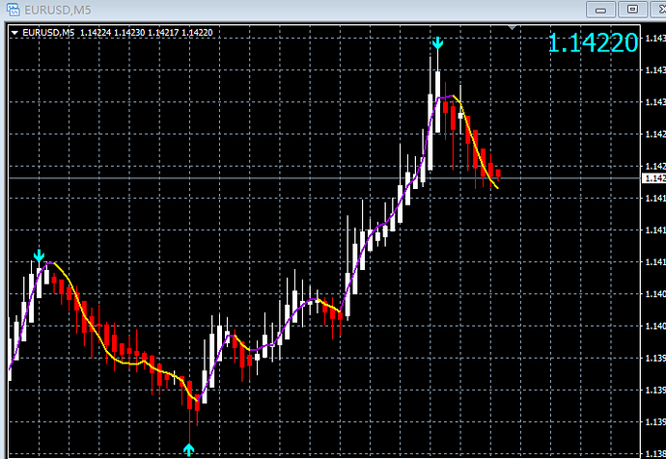
Task: Click the chart window icon beside EURUSD,M5 title
Action: pos(14,10)
